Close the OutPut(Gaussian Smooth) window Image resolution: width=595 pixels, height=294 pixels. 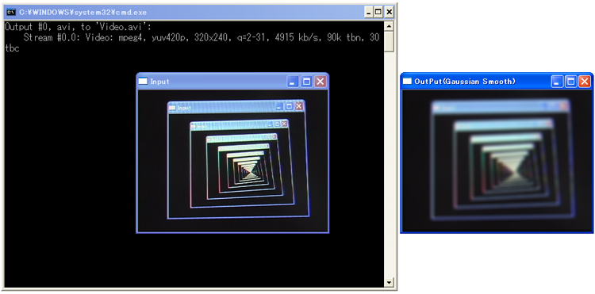tap(585, 82)
